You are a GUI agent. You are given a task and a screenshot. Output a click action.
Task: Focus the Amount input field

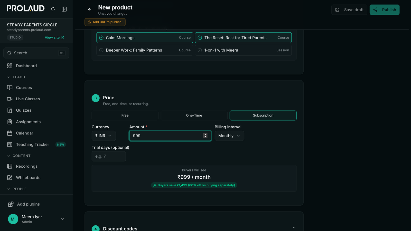coord(170,136)
